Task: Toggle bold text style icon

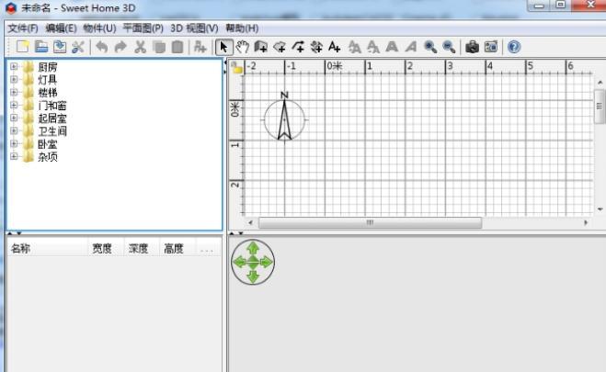Action: click(392, 47)
